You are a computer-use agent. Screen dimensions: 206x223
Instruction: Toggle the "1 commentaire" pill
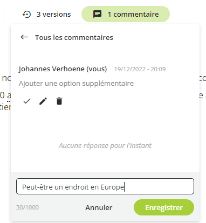pyautogui.click(x=126, y=14)
